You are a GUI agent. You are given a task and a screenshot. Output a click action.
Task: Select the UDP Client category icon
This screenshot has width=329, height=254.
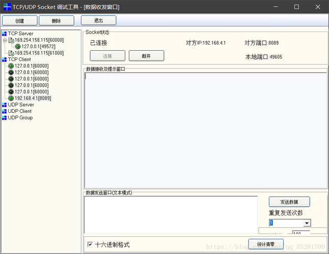click(x=4, y=111)
